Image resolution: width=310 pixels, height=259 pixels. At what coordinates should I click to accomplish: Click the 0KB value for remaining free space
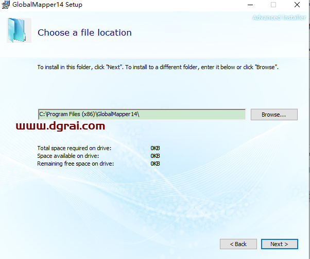(x=155, y=164)
